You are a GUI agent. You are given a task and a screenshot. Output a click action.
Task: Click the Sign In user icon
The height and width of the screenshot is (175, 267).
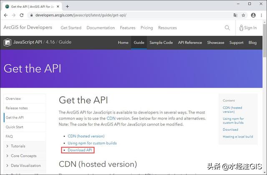coord(241,28)
